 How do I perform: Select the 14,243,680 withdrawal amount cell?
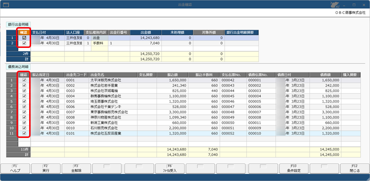pyautogui.click(x=146, y=38)
